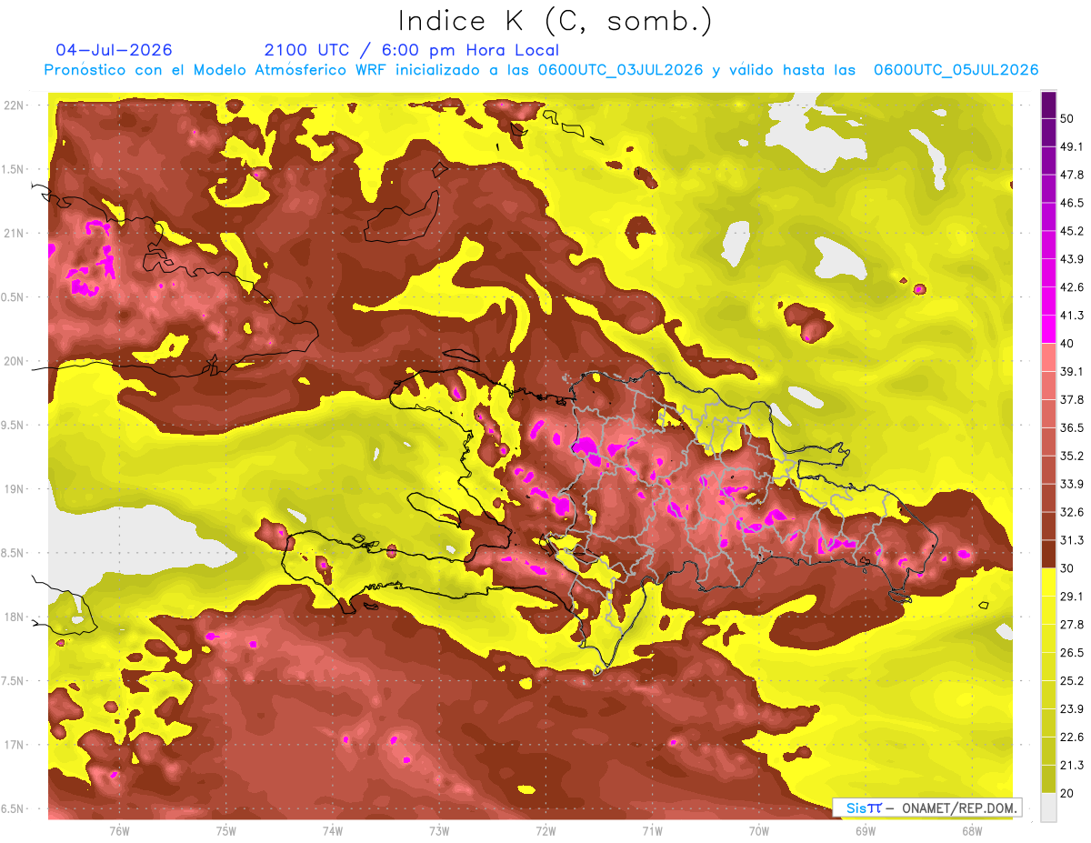Image resolution: width=1091 pixels, height=843 pixels.
Task: Click the '47.8' colorbar value
Action: click(1072, 175)
